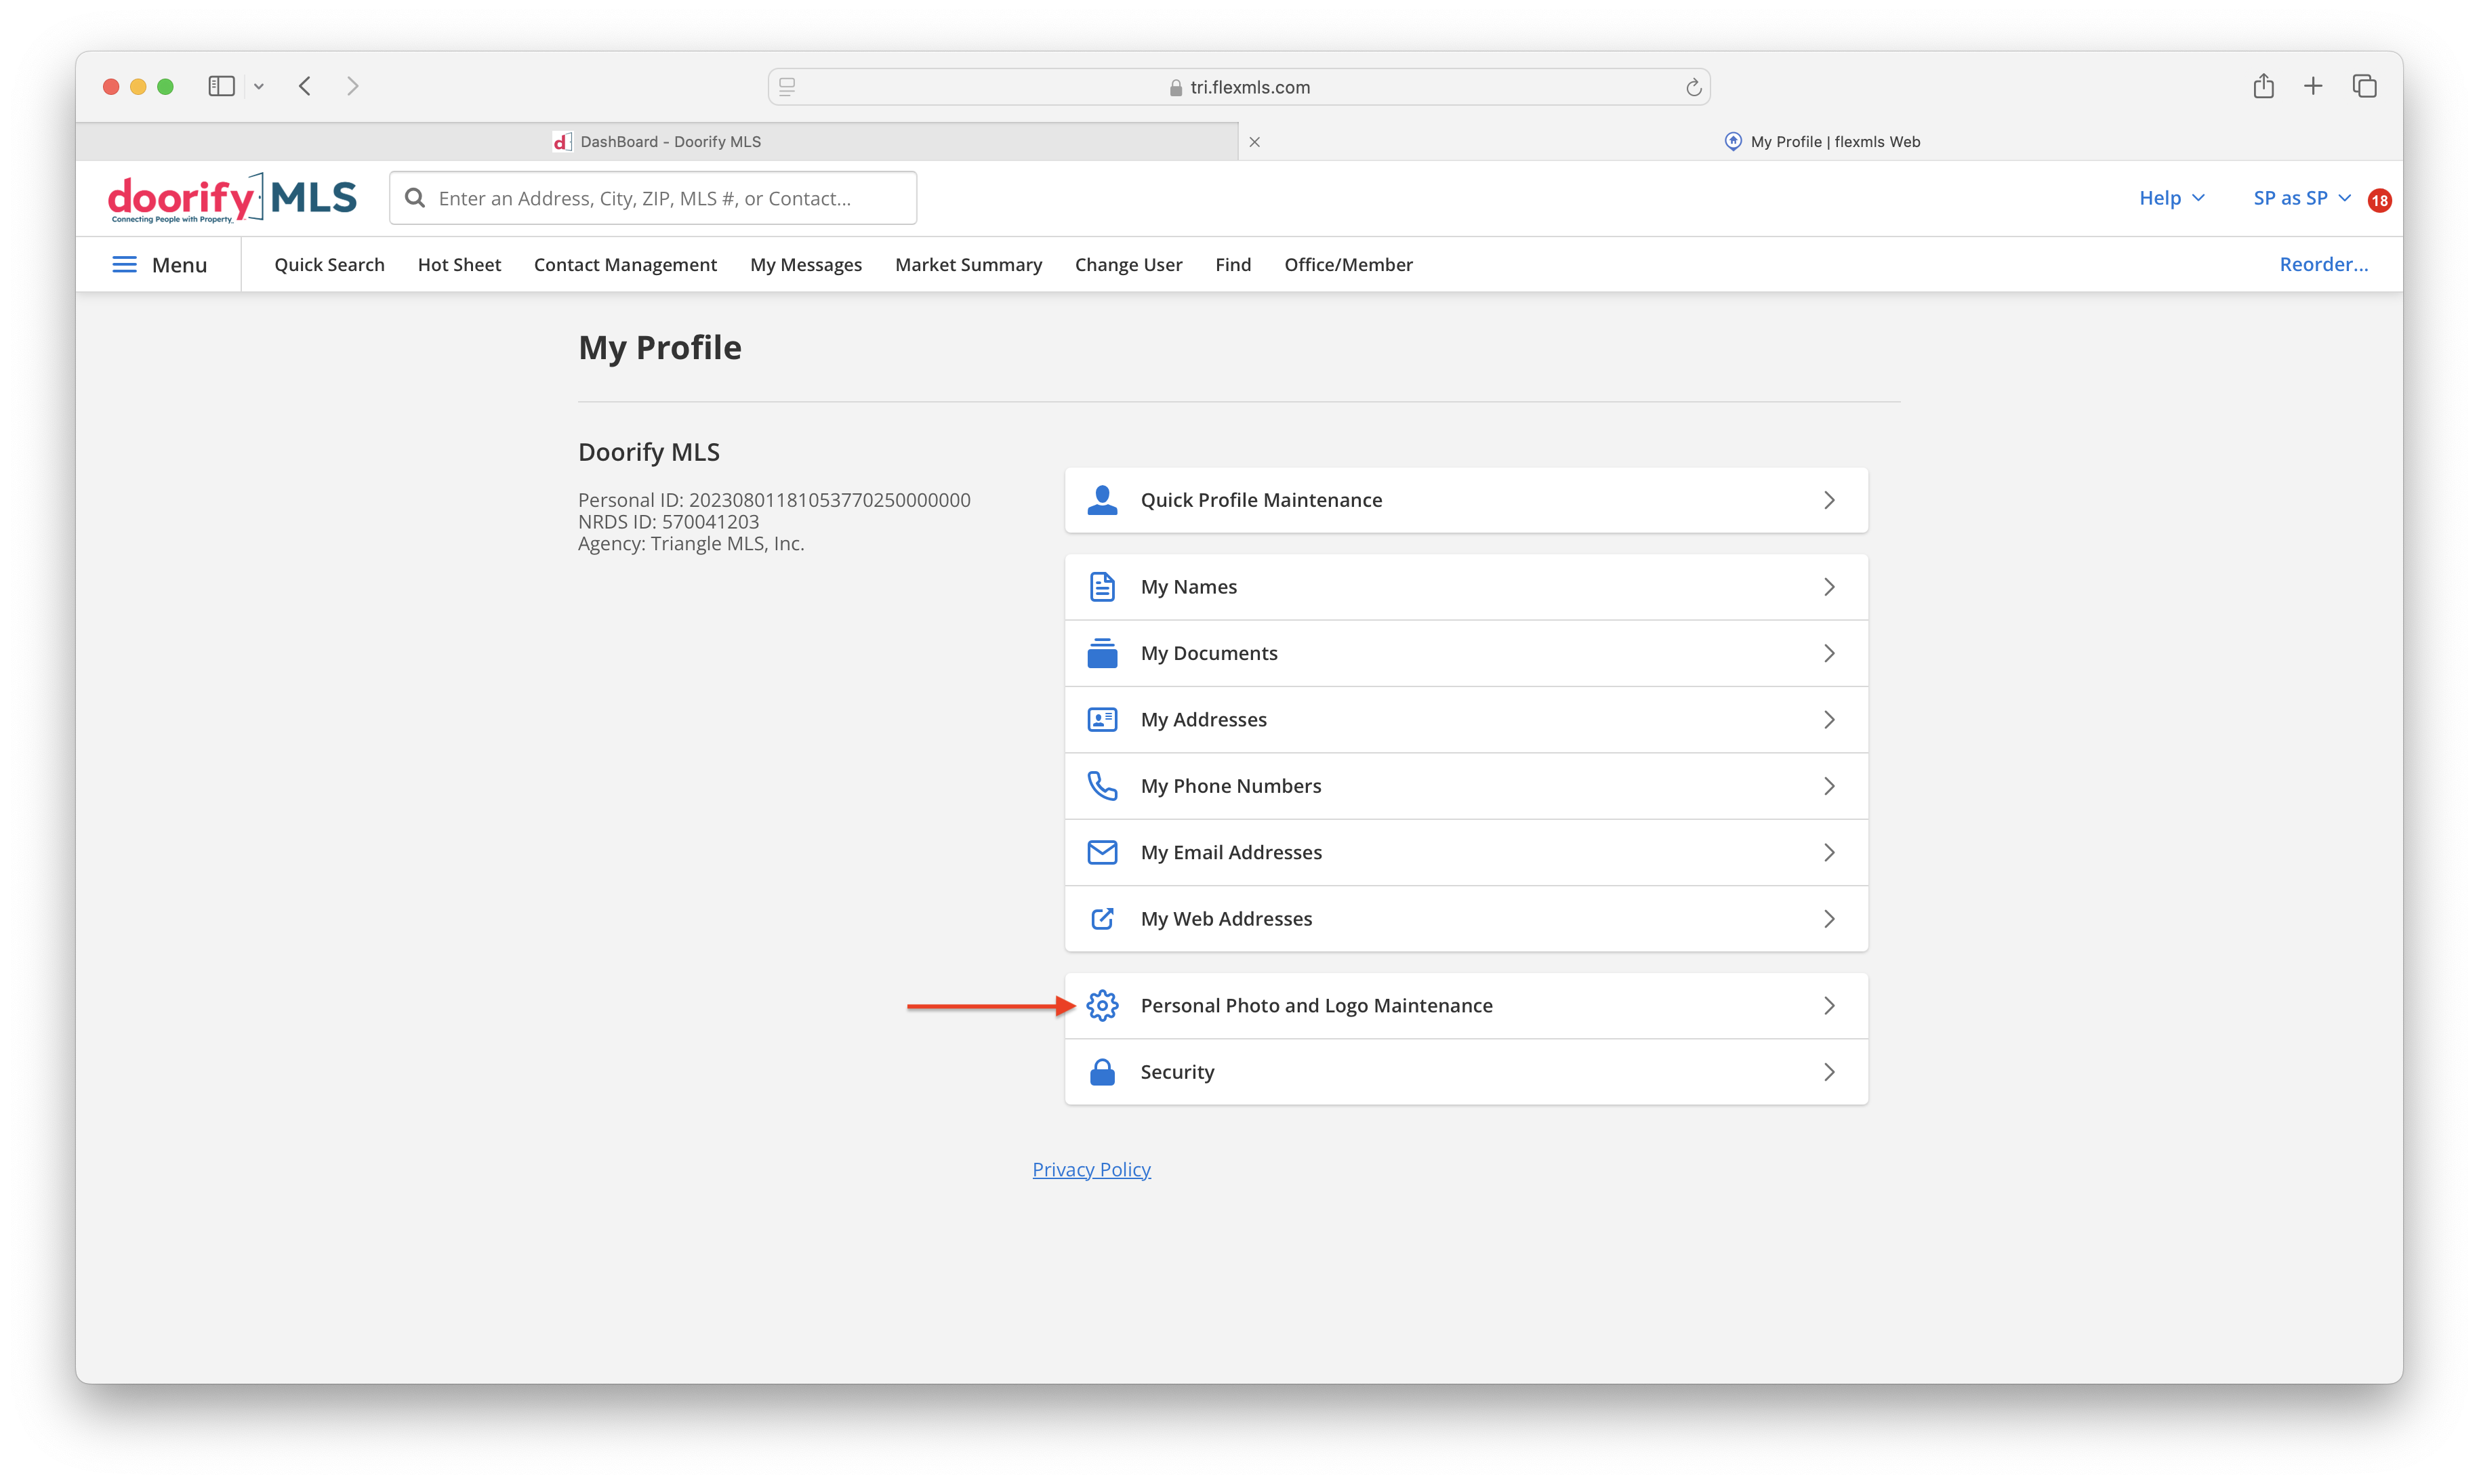Viewport: 2479px width, 1484px height.
Task: Click the Security lock icon
Action: (x=1102, y=1071)
